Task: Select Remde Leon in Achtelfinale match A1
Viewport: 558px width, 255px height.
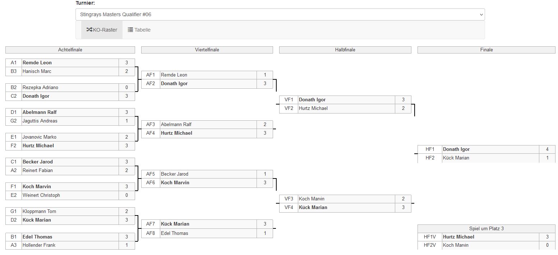Action: click(37, 62)
